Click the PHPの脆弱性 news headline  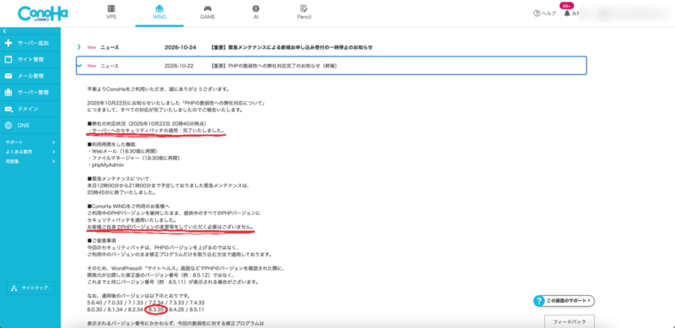(273, 66)
